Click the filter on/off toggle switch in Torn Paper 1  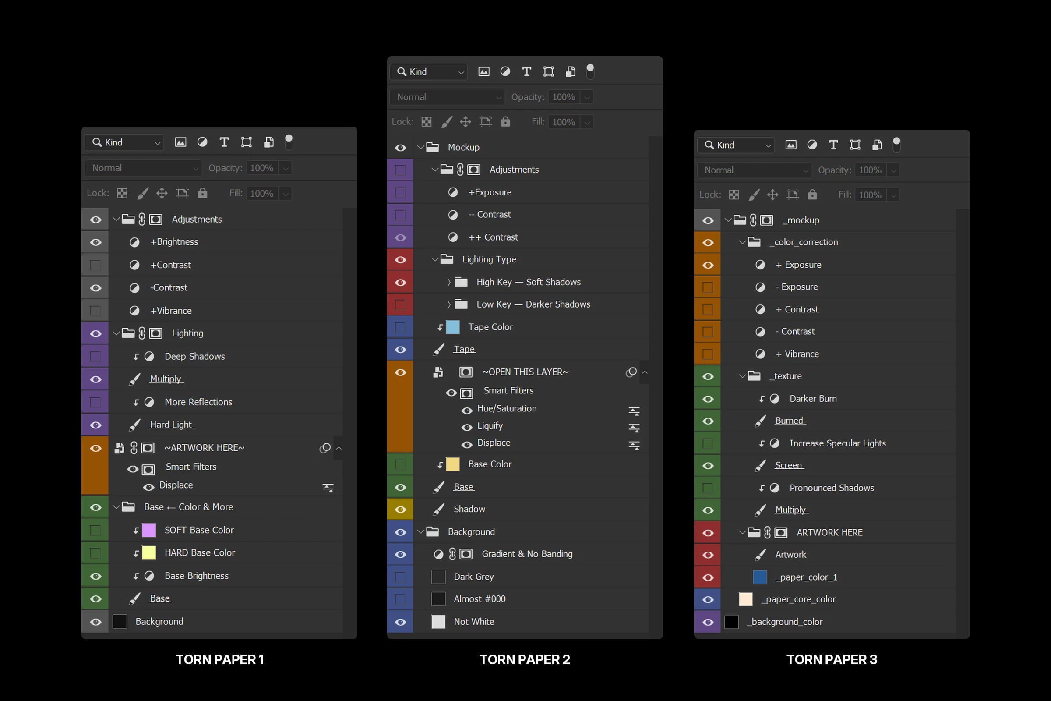(x=289, y=142)
